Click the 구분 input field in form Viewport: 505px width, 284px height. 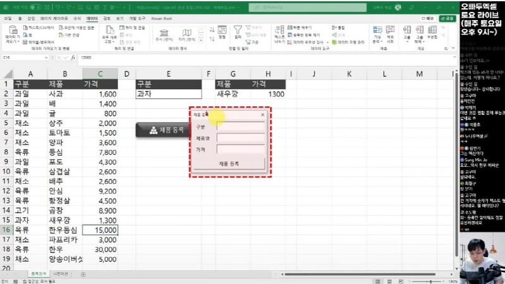(241, 127)
